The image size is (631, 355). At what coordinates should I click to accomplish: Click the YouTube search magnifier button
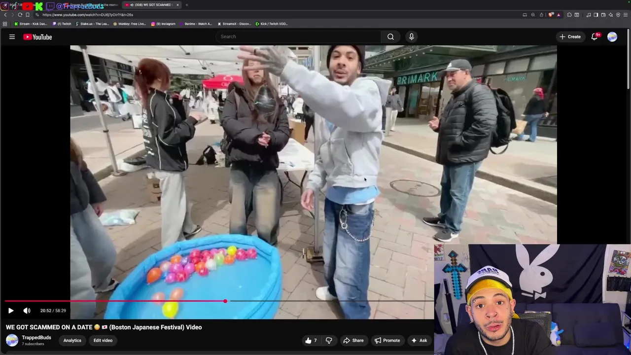(390, 36)
